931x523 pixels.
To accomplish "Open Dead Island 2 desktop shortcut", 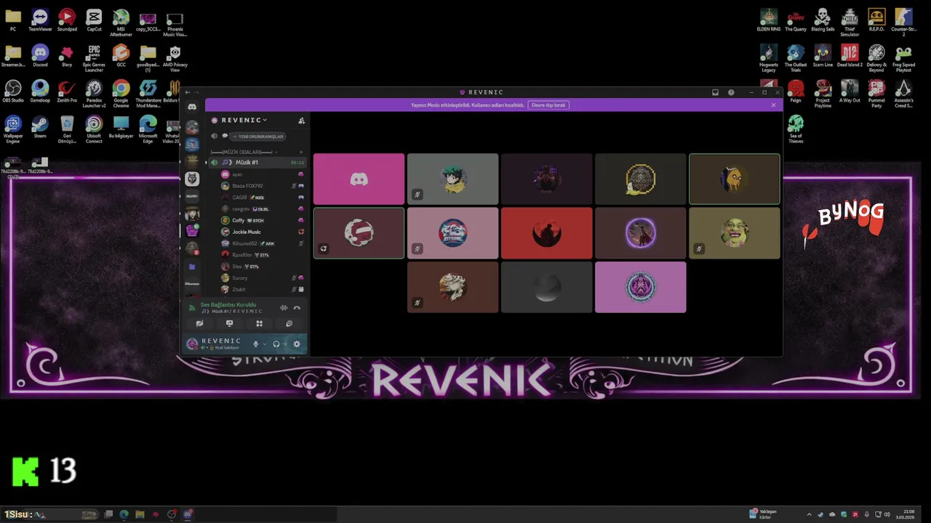I will click(850, 56).
